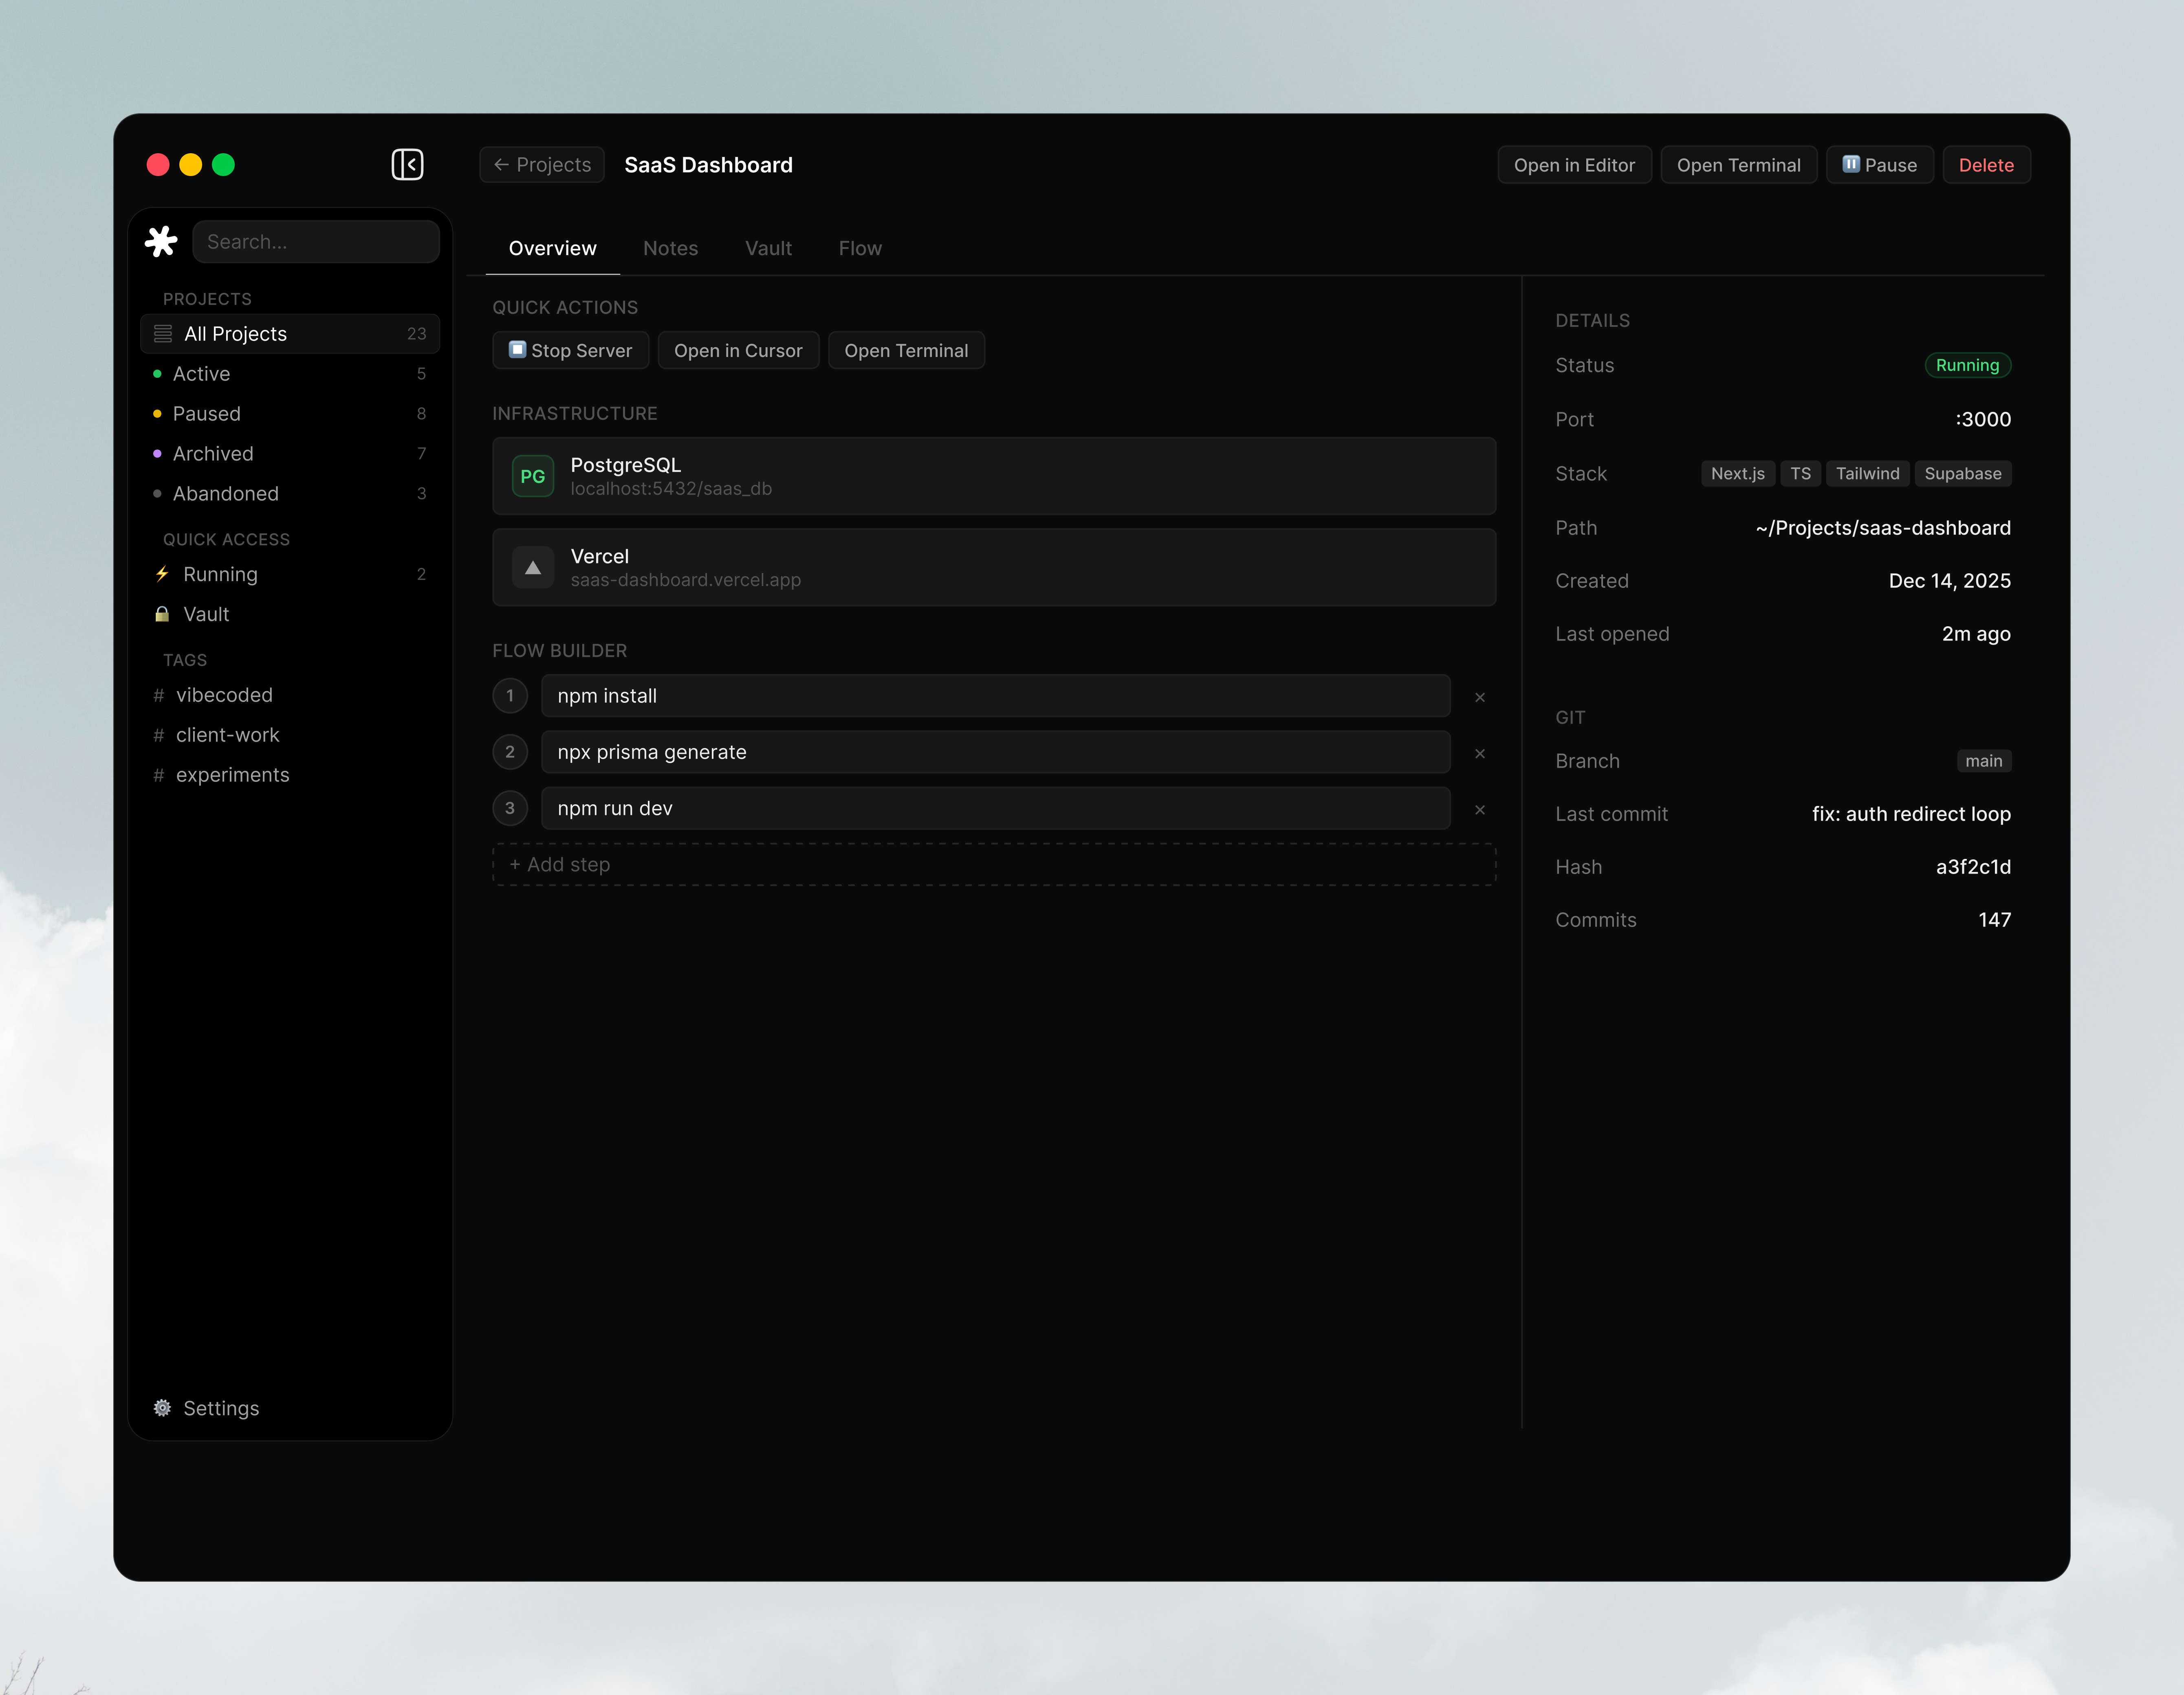Click step number 3 circle
Screen dimensions: 2184x1695
point(510,807)
